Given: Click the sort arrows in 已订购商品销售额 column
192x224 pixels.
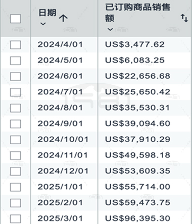Looking at the screenshot, I should (184, 18).
